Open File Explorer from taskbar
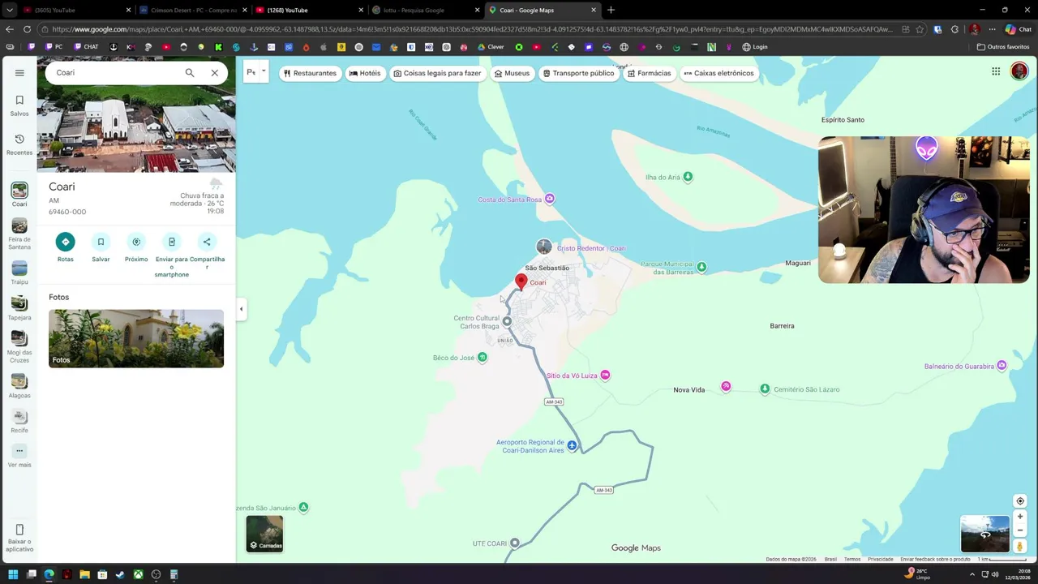This screenshot has height=584, width=1038. (84, 574)
